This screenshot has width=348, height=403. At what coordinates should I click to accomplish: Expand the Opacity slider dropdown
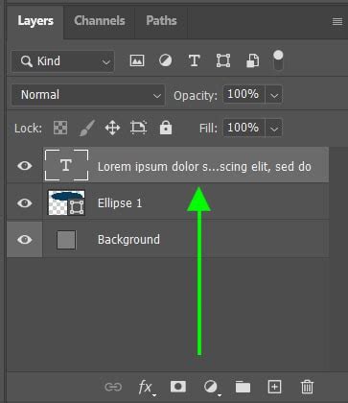point(274,95)
